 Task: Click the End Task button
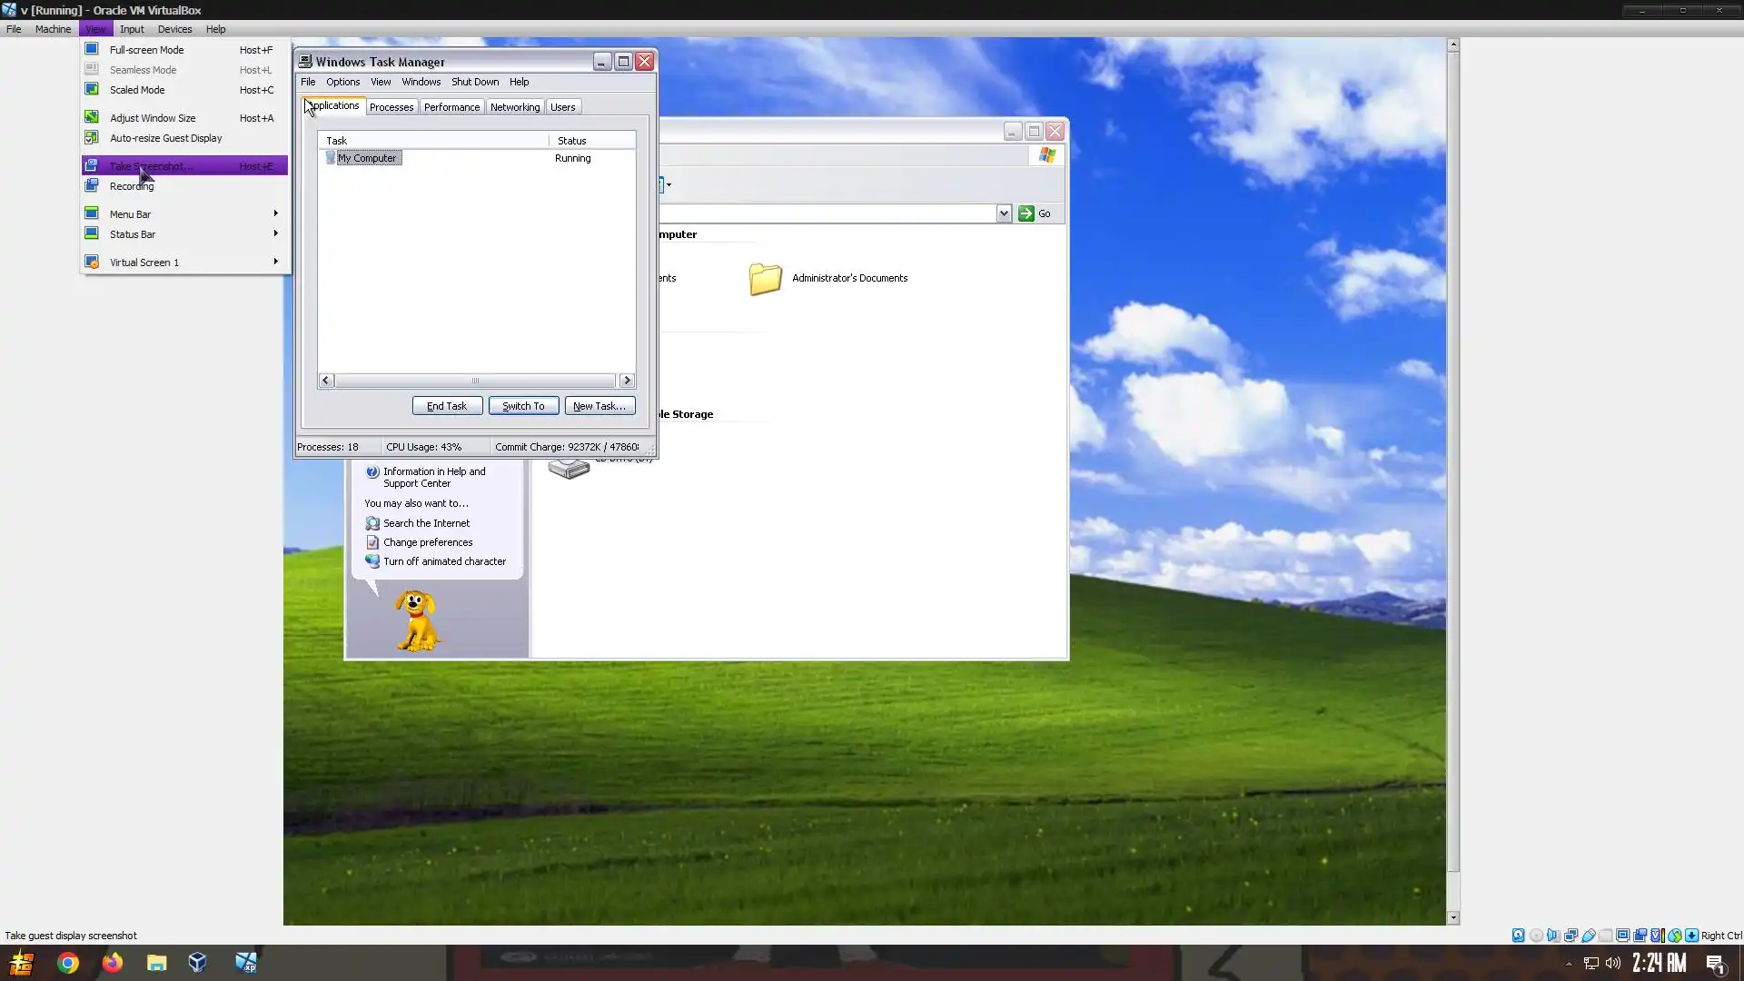click(x=447, y=406)
